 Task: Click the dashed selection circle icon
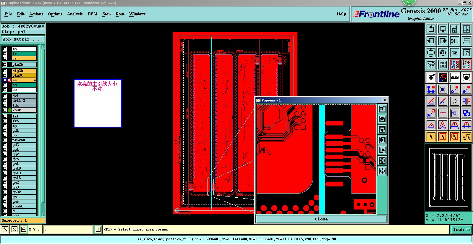(x=466, y=78)
